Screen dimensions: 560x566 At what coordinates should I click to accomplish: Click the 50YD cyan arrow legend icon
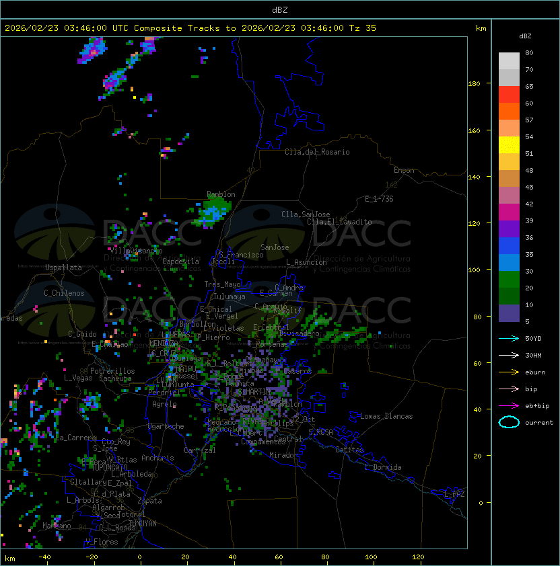[509, 338]
